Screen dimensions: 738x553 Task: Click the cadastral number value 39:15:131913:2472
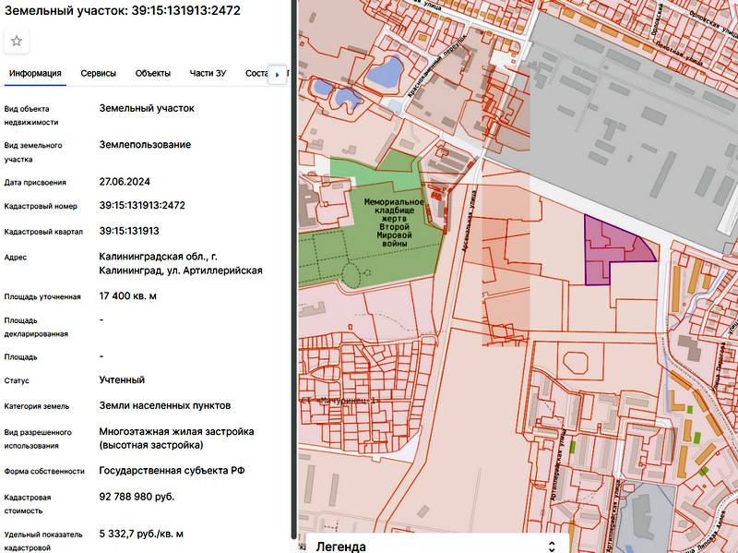142,206
